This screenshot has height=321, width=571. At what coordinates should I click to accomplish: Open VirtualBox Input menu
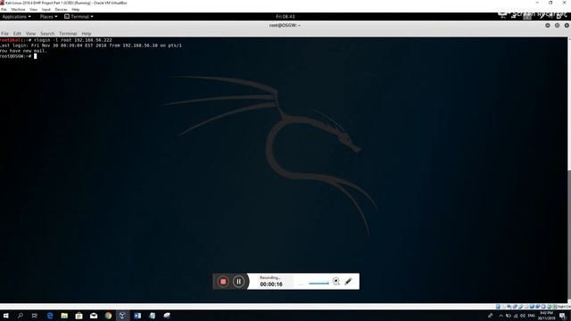[46, 10]
